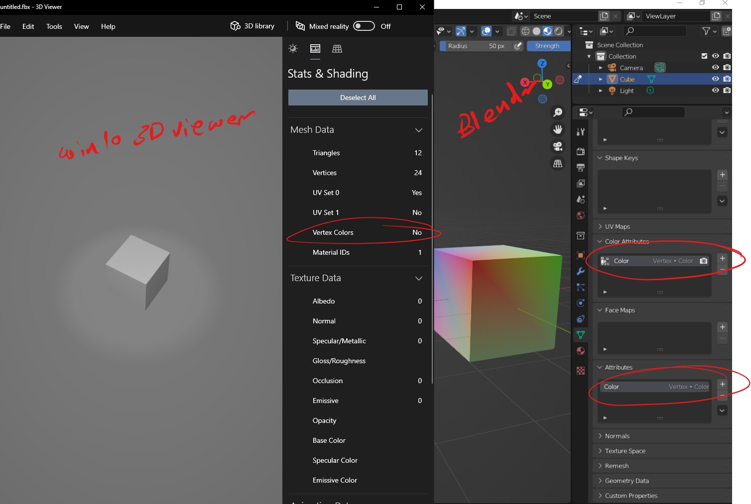Open Tool properties tab in Blender
Viewport: 751px width, 504px height.
(x=581, y=132)
